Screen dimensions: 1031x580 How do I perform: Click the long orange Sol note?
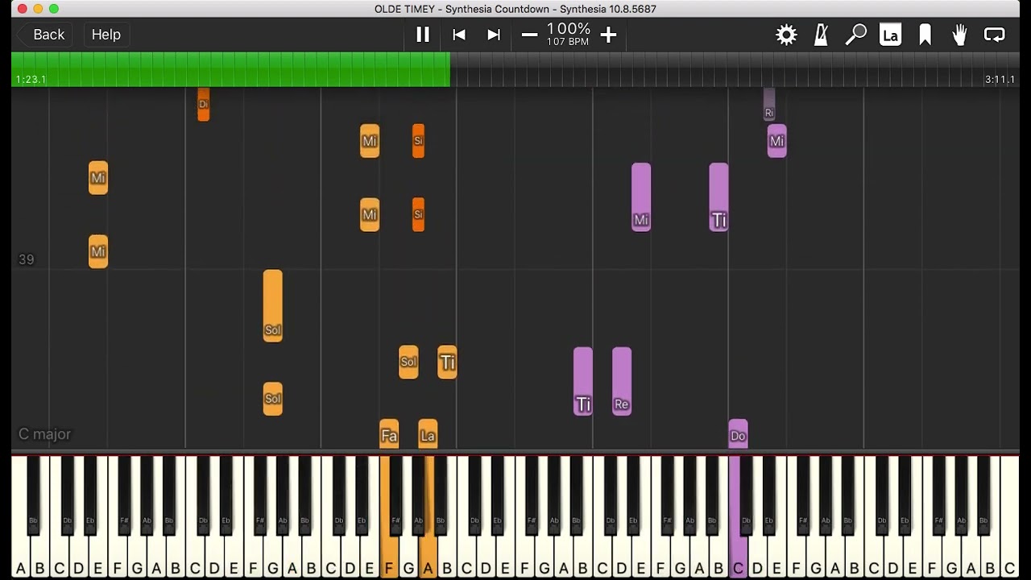(273, 306)
